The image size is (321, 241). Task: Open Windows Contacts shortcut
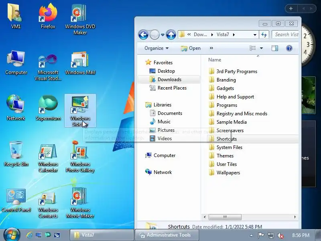point(48,205)
